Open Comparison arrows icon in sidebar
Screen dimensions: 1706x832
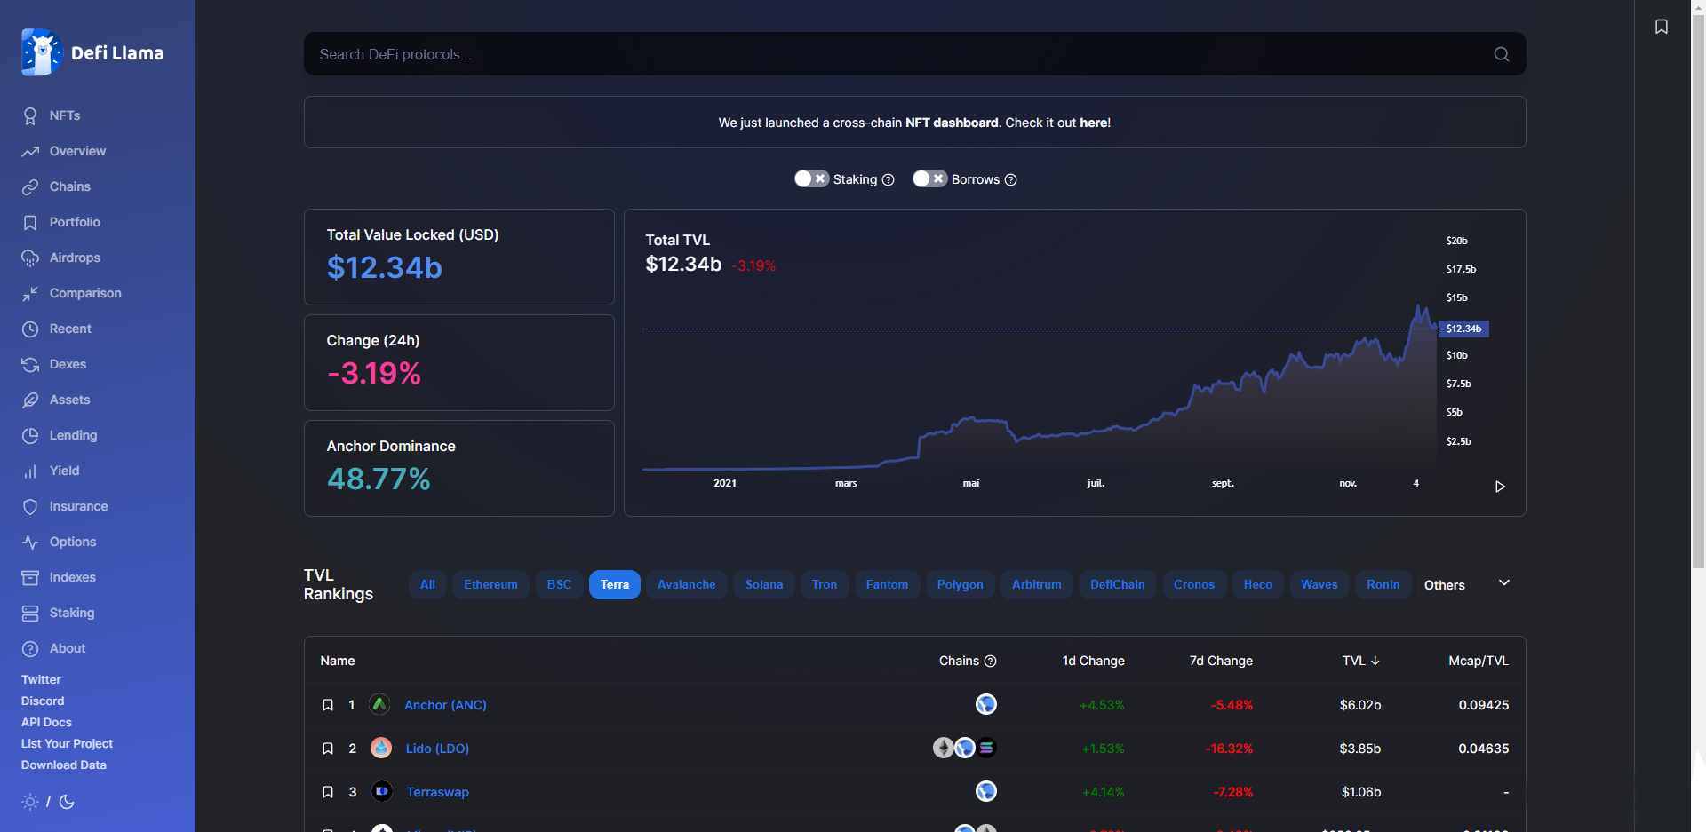pos(30,293)
